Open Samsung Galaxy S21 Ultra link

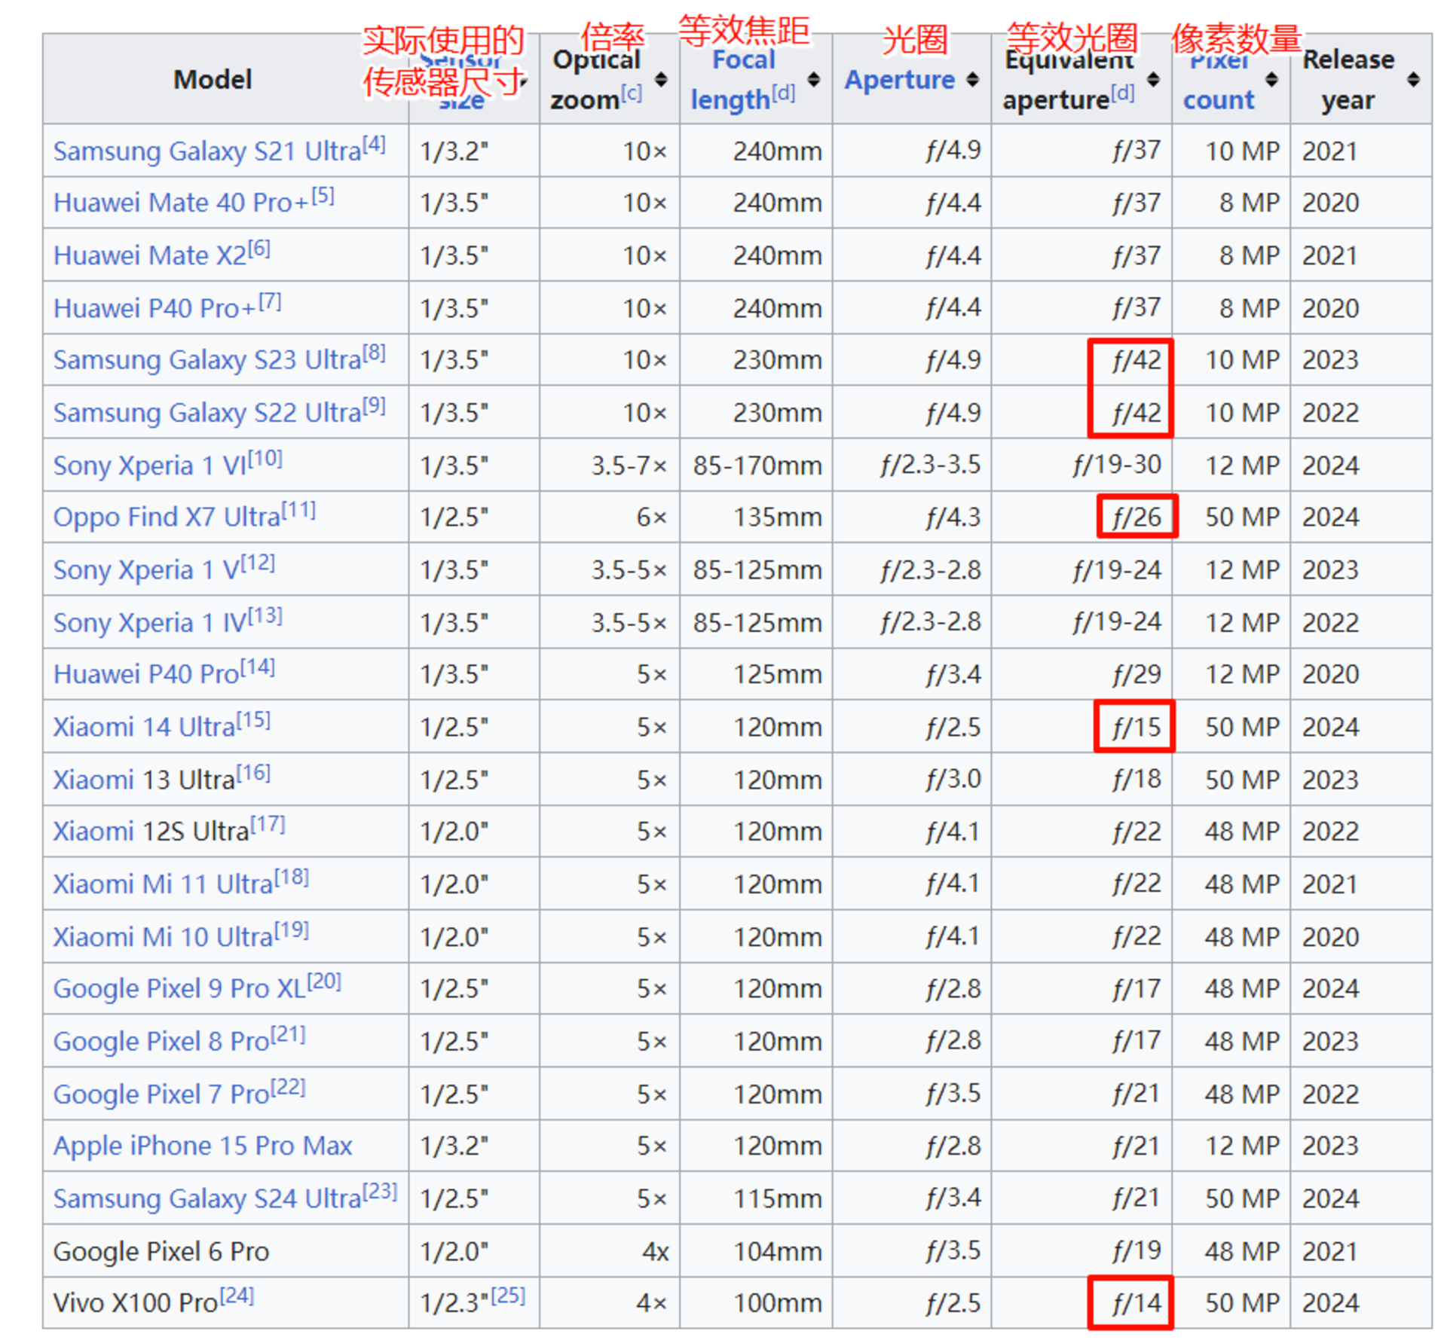[x=206, y=151]
